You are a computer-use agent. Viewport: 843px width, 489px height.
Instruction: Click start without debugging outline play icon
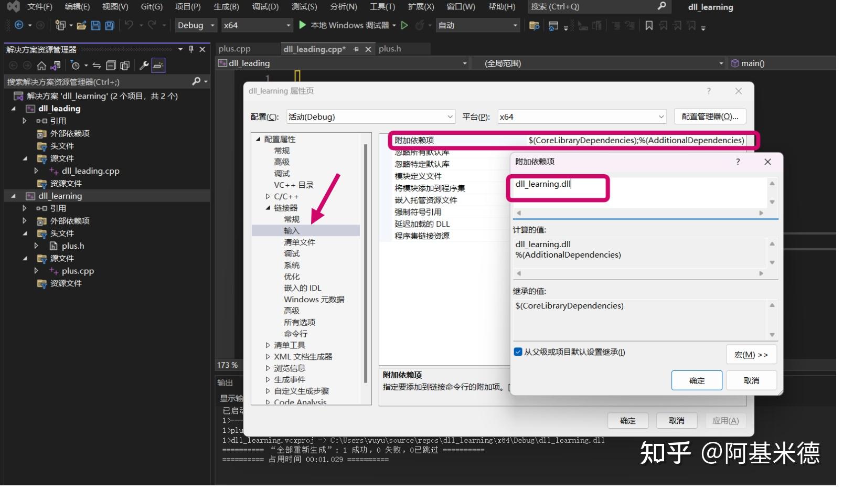(404, 25)
